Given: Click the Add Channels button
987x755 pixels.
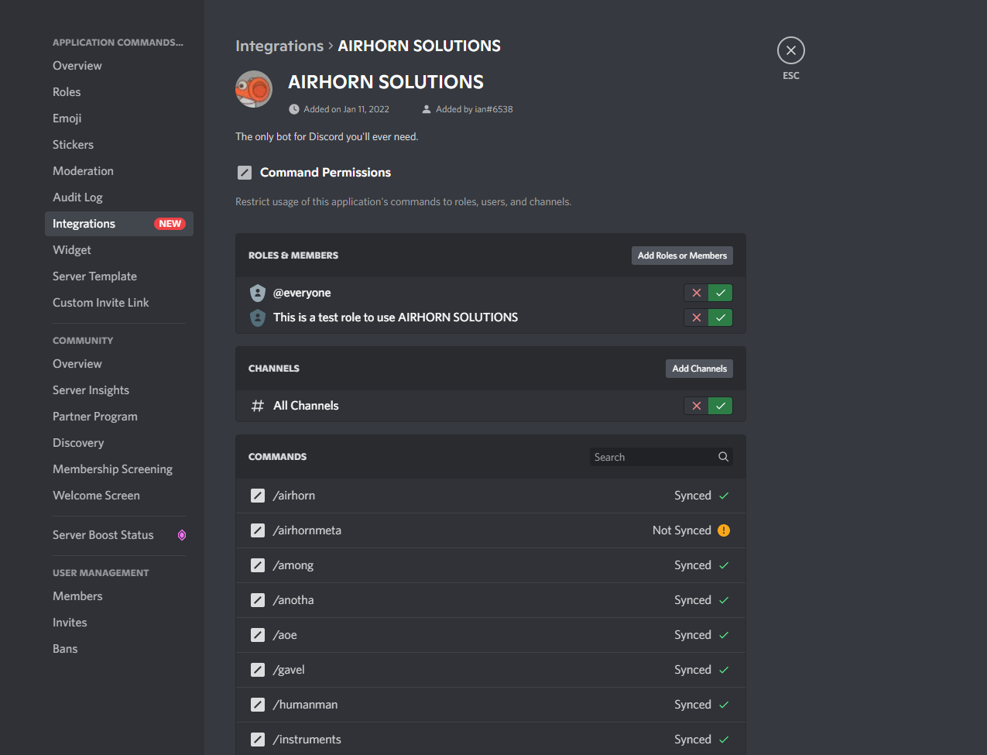Looking at the screenshot, I should (699, 369).
